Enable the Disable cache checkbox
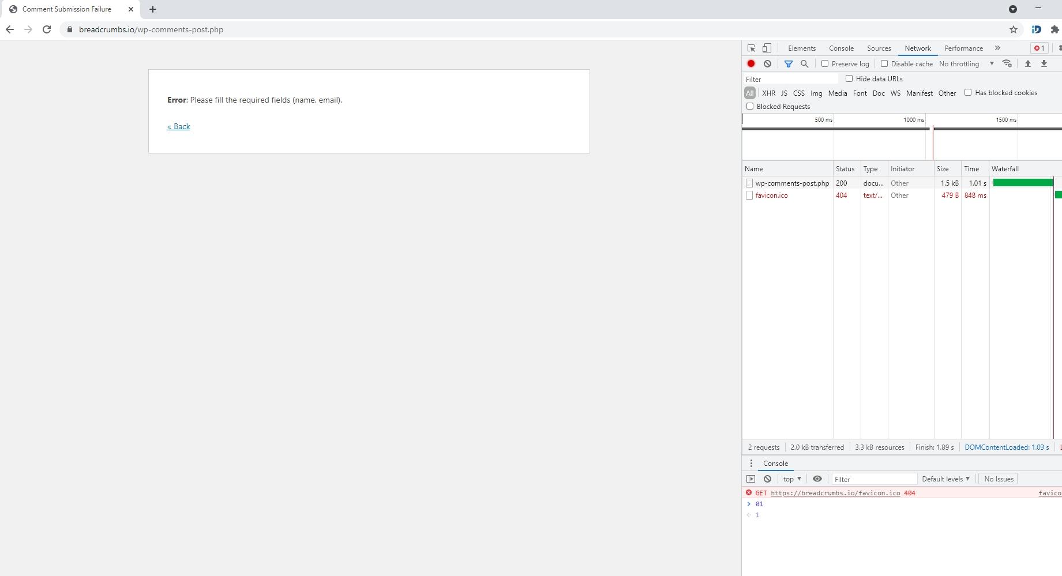 tap(884, 63)
